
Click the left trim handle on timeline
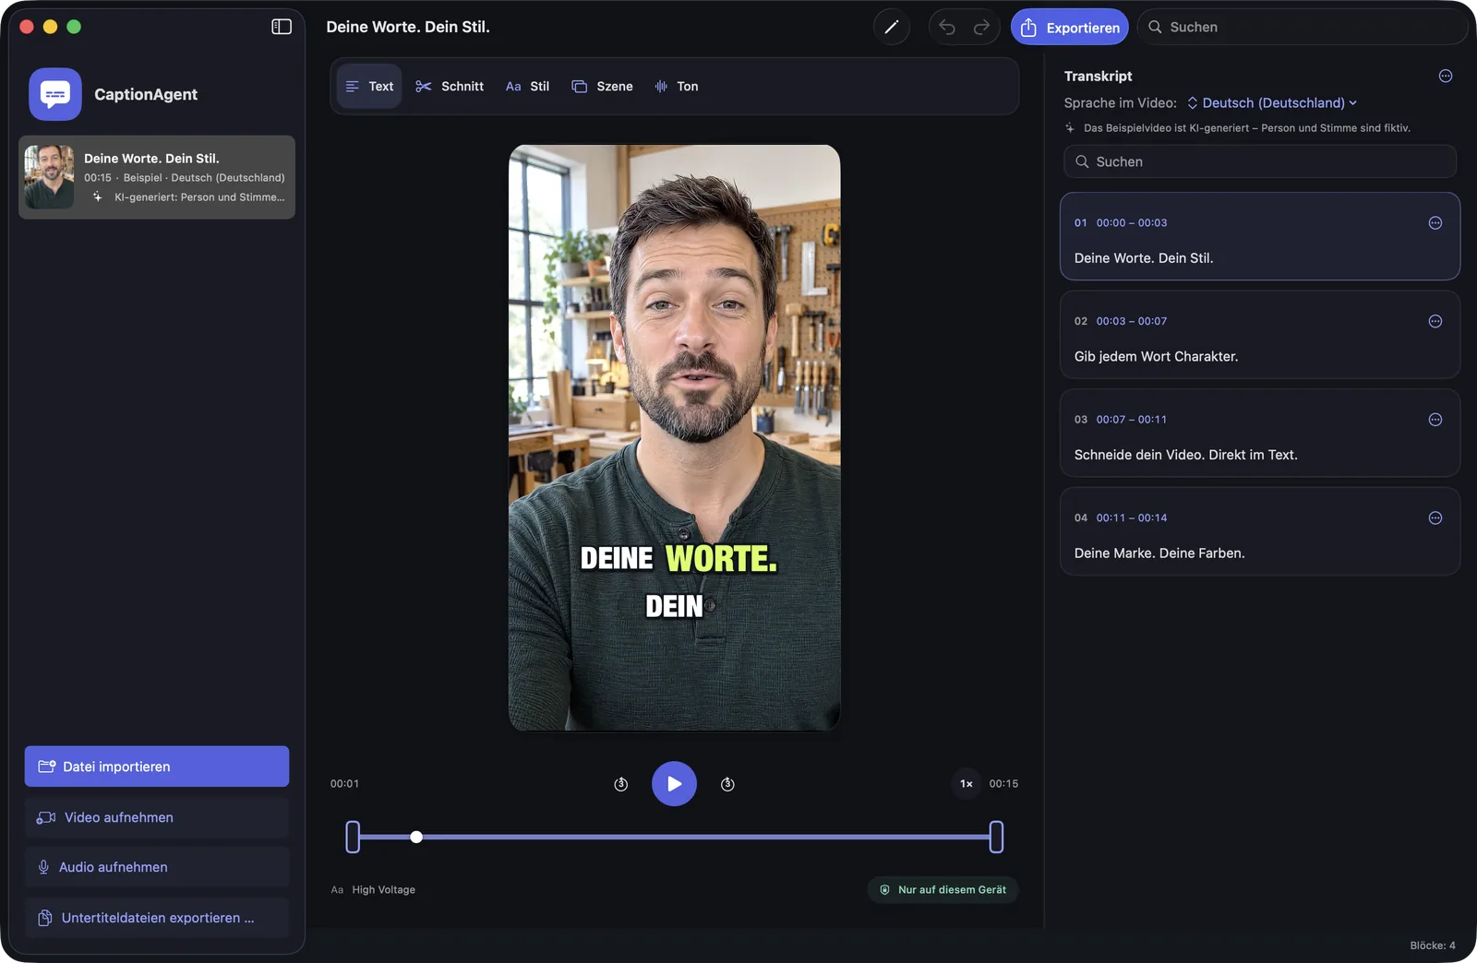click(x=353, y=837)
